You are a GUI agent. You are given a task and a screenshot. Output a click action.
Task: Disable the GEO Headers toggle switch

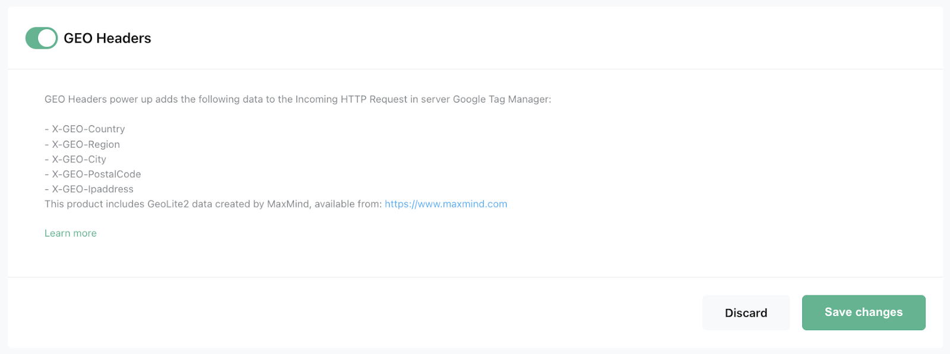pos(42,38)
